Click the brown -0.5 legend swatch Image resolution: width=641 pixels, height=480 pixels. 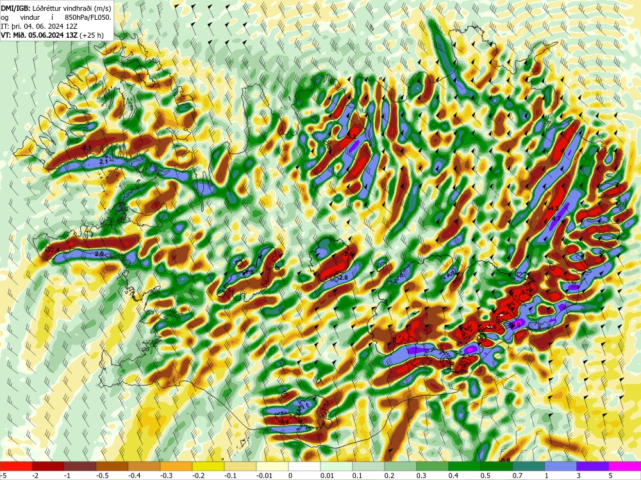pos(112,467)
